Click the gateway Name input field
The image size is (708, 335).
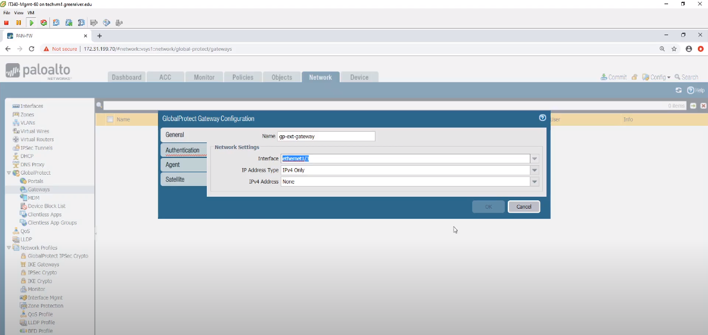(326, 136)
